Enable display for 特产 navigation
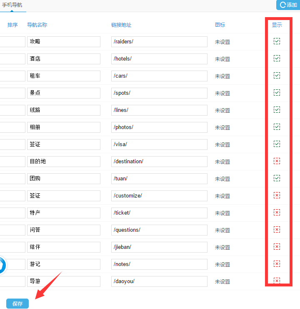 [x=277, y=213]
